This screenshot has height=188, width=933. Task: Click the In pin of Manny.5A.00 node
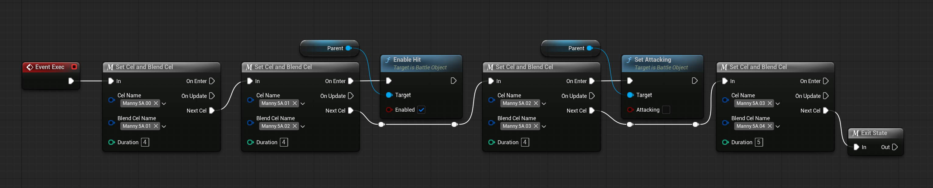tap(111, 81)
